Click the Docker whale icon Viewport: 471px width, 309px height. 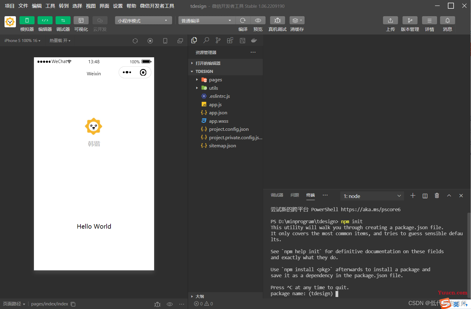coord(254,40)
